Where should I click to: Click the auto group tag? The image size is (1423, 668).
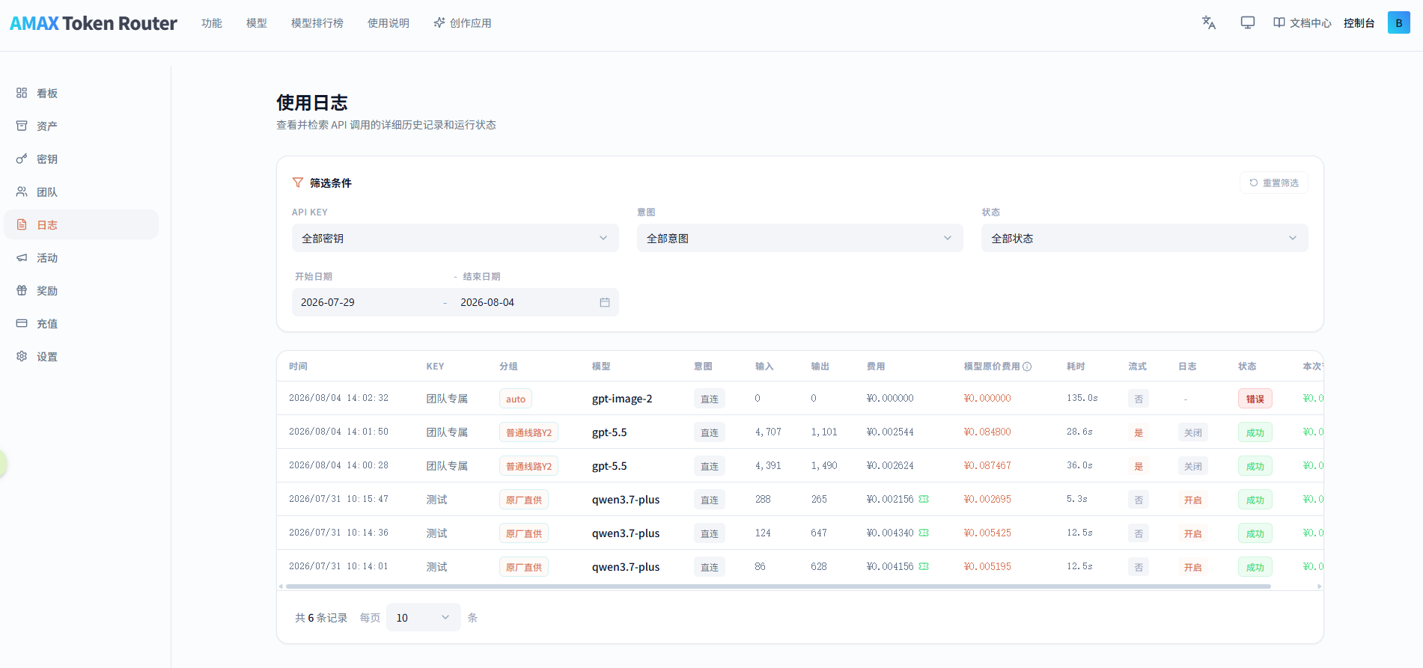pos(516,399)
